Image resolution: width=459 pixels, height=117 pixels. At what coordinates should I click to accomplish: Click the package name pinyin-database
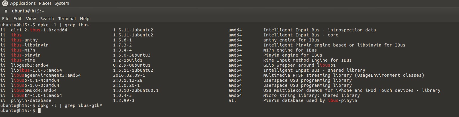[31, 100]
